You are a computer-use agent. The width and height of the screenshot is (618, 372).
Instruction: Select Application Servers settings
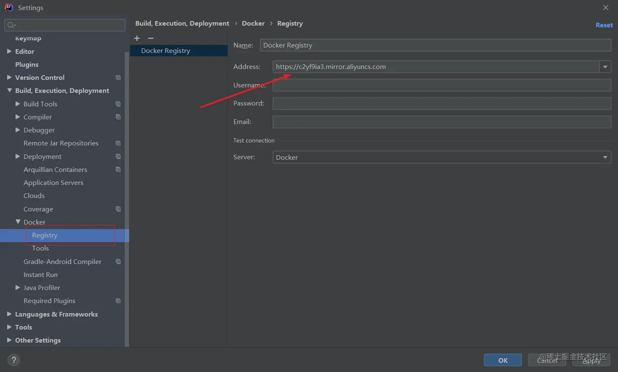pos(54,183)
